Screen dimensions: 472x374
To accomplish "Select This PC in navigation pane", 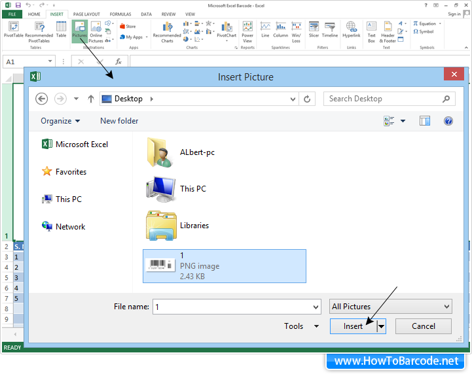I will 62,199.
